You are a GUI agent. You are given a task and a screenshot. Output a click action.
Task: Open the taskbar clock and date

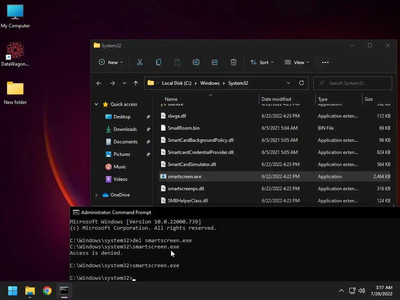(381, 291)
